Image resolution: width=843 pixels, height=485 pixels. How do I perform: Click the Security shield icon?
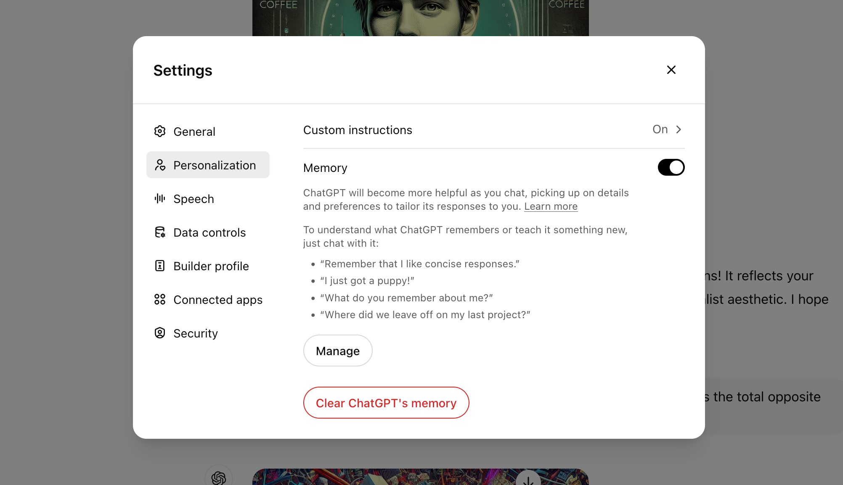pyautogui.click(x=160, y=333)
